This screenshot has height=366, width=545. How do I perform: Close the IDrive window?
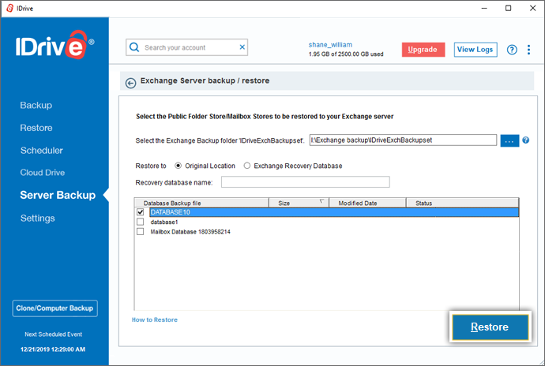532,8
